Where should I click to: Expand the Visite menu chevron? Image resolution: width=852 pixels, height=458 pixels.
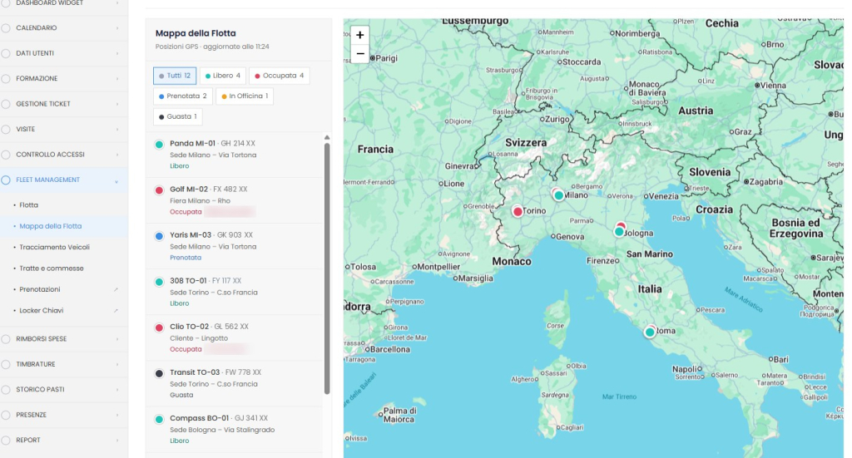(x=116, y=129)
